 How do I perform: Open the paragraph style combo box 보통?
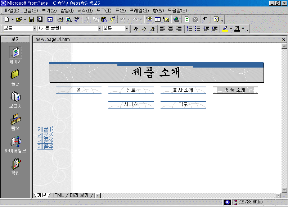(x=20, y=28)
